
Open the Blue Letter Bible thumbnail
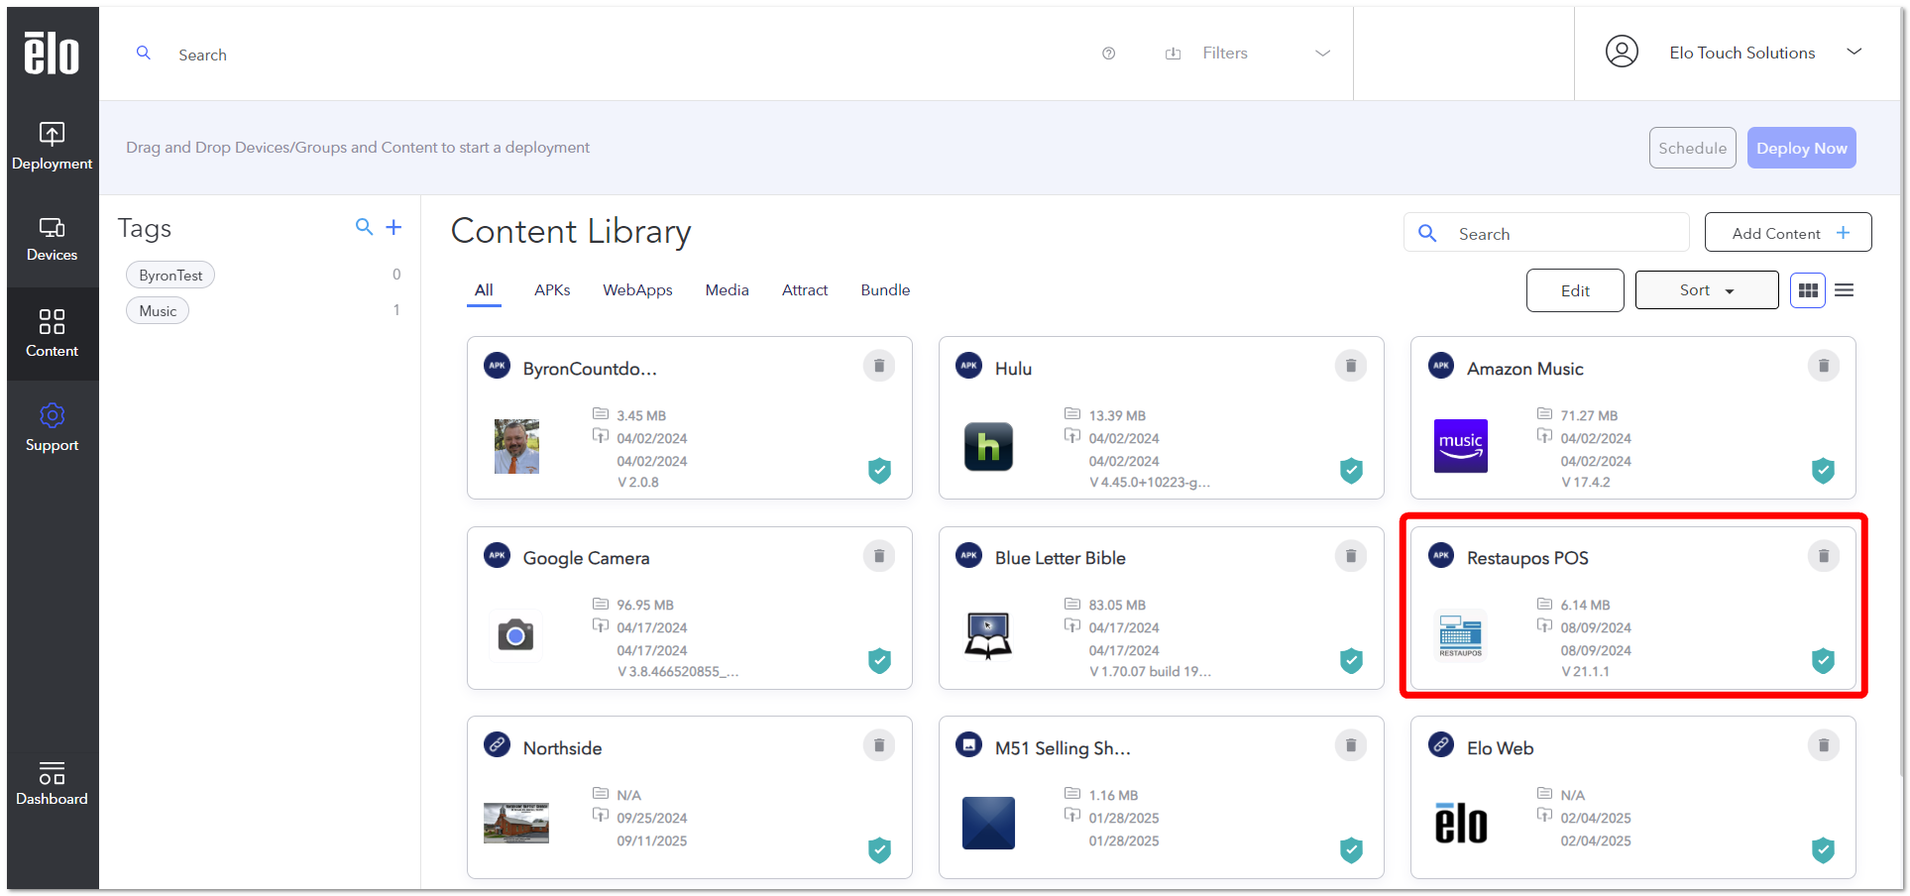click(988, 635)
